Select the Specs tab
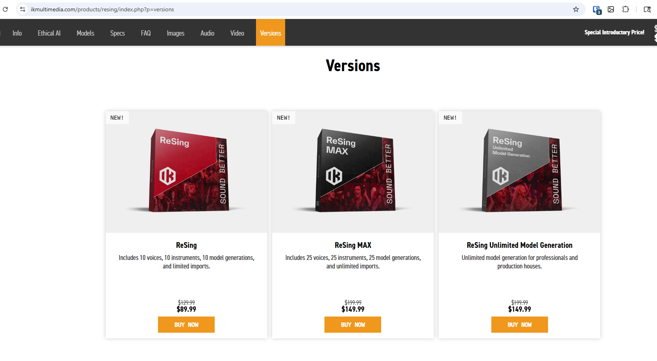This screenshot has height=361, width=657. (117, 33)
